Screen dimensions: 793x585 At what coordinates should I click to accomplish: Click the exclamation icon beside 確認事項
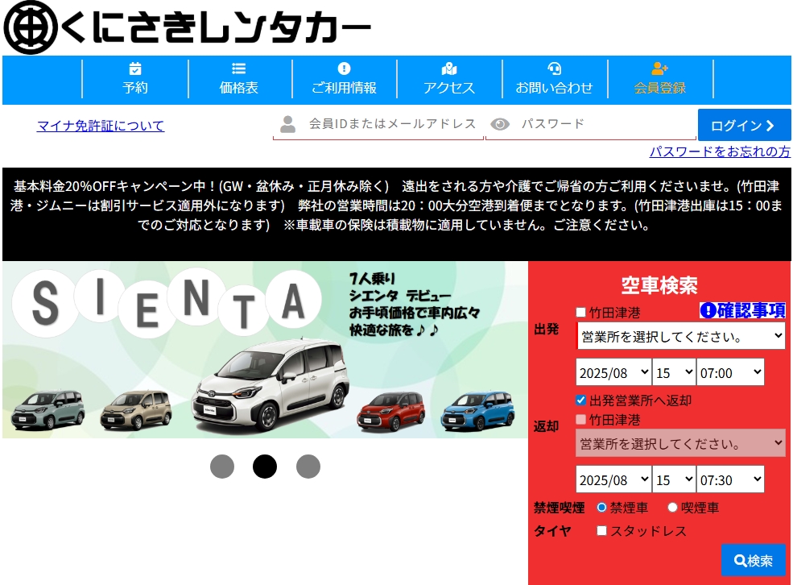(x=708, y=310)
